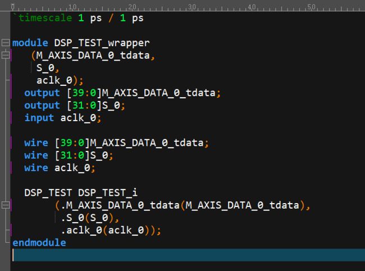
Task: Click S_0, in the port list
Action: click(48, 68)
